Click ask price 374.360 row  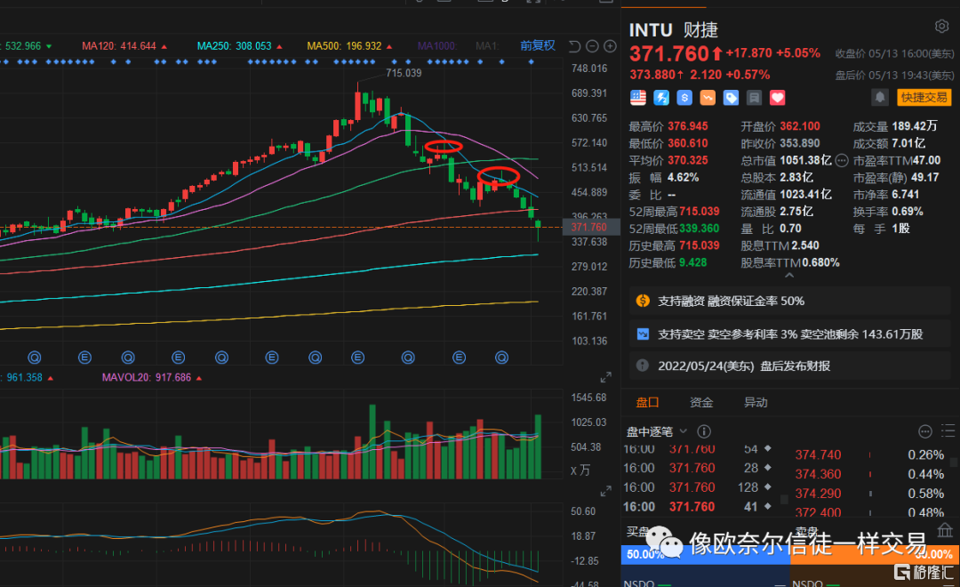[x=869, y=474]
